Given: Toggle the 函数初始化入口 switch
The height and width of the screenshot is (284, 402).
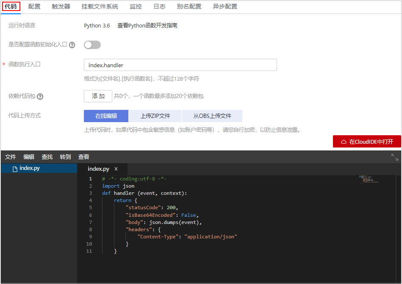Looking at the screenshot, I should [x=92, y=45].
